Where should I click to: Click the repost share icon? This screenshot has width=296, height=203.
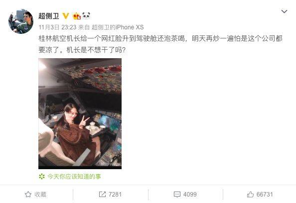(x=102, y=195)
